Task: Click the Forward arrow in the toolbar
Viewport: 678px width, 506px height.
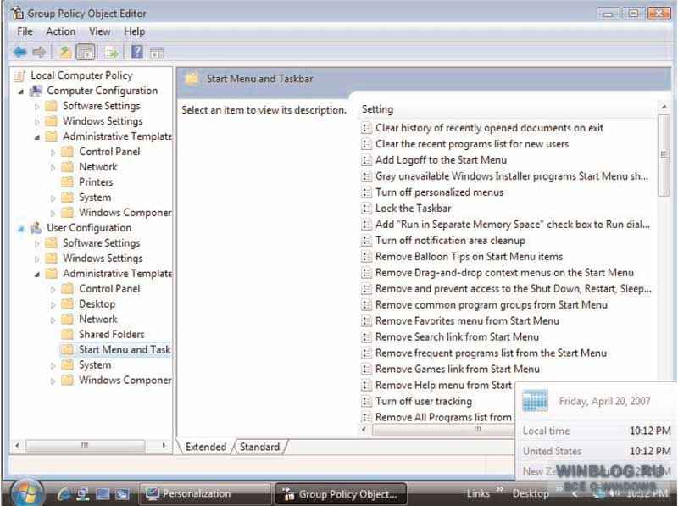Action: [x=39, y=53]
